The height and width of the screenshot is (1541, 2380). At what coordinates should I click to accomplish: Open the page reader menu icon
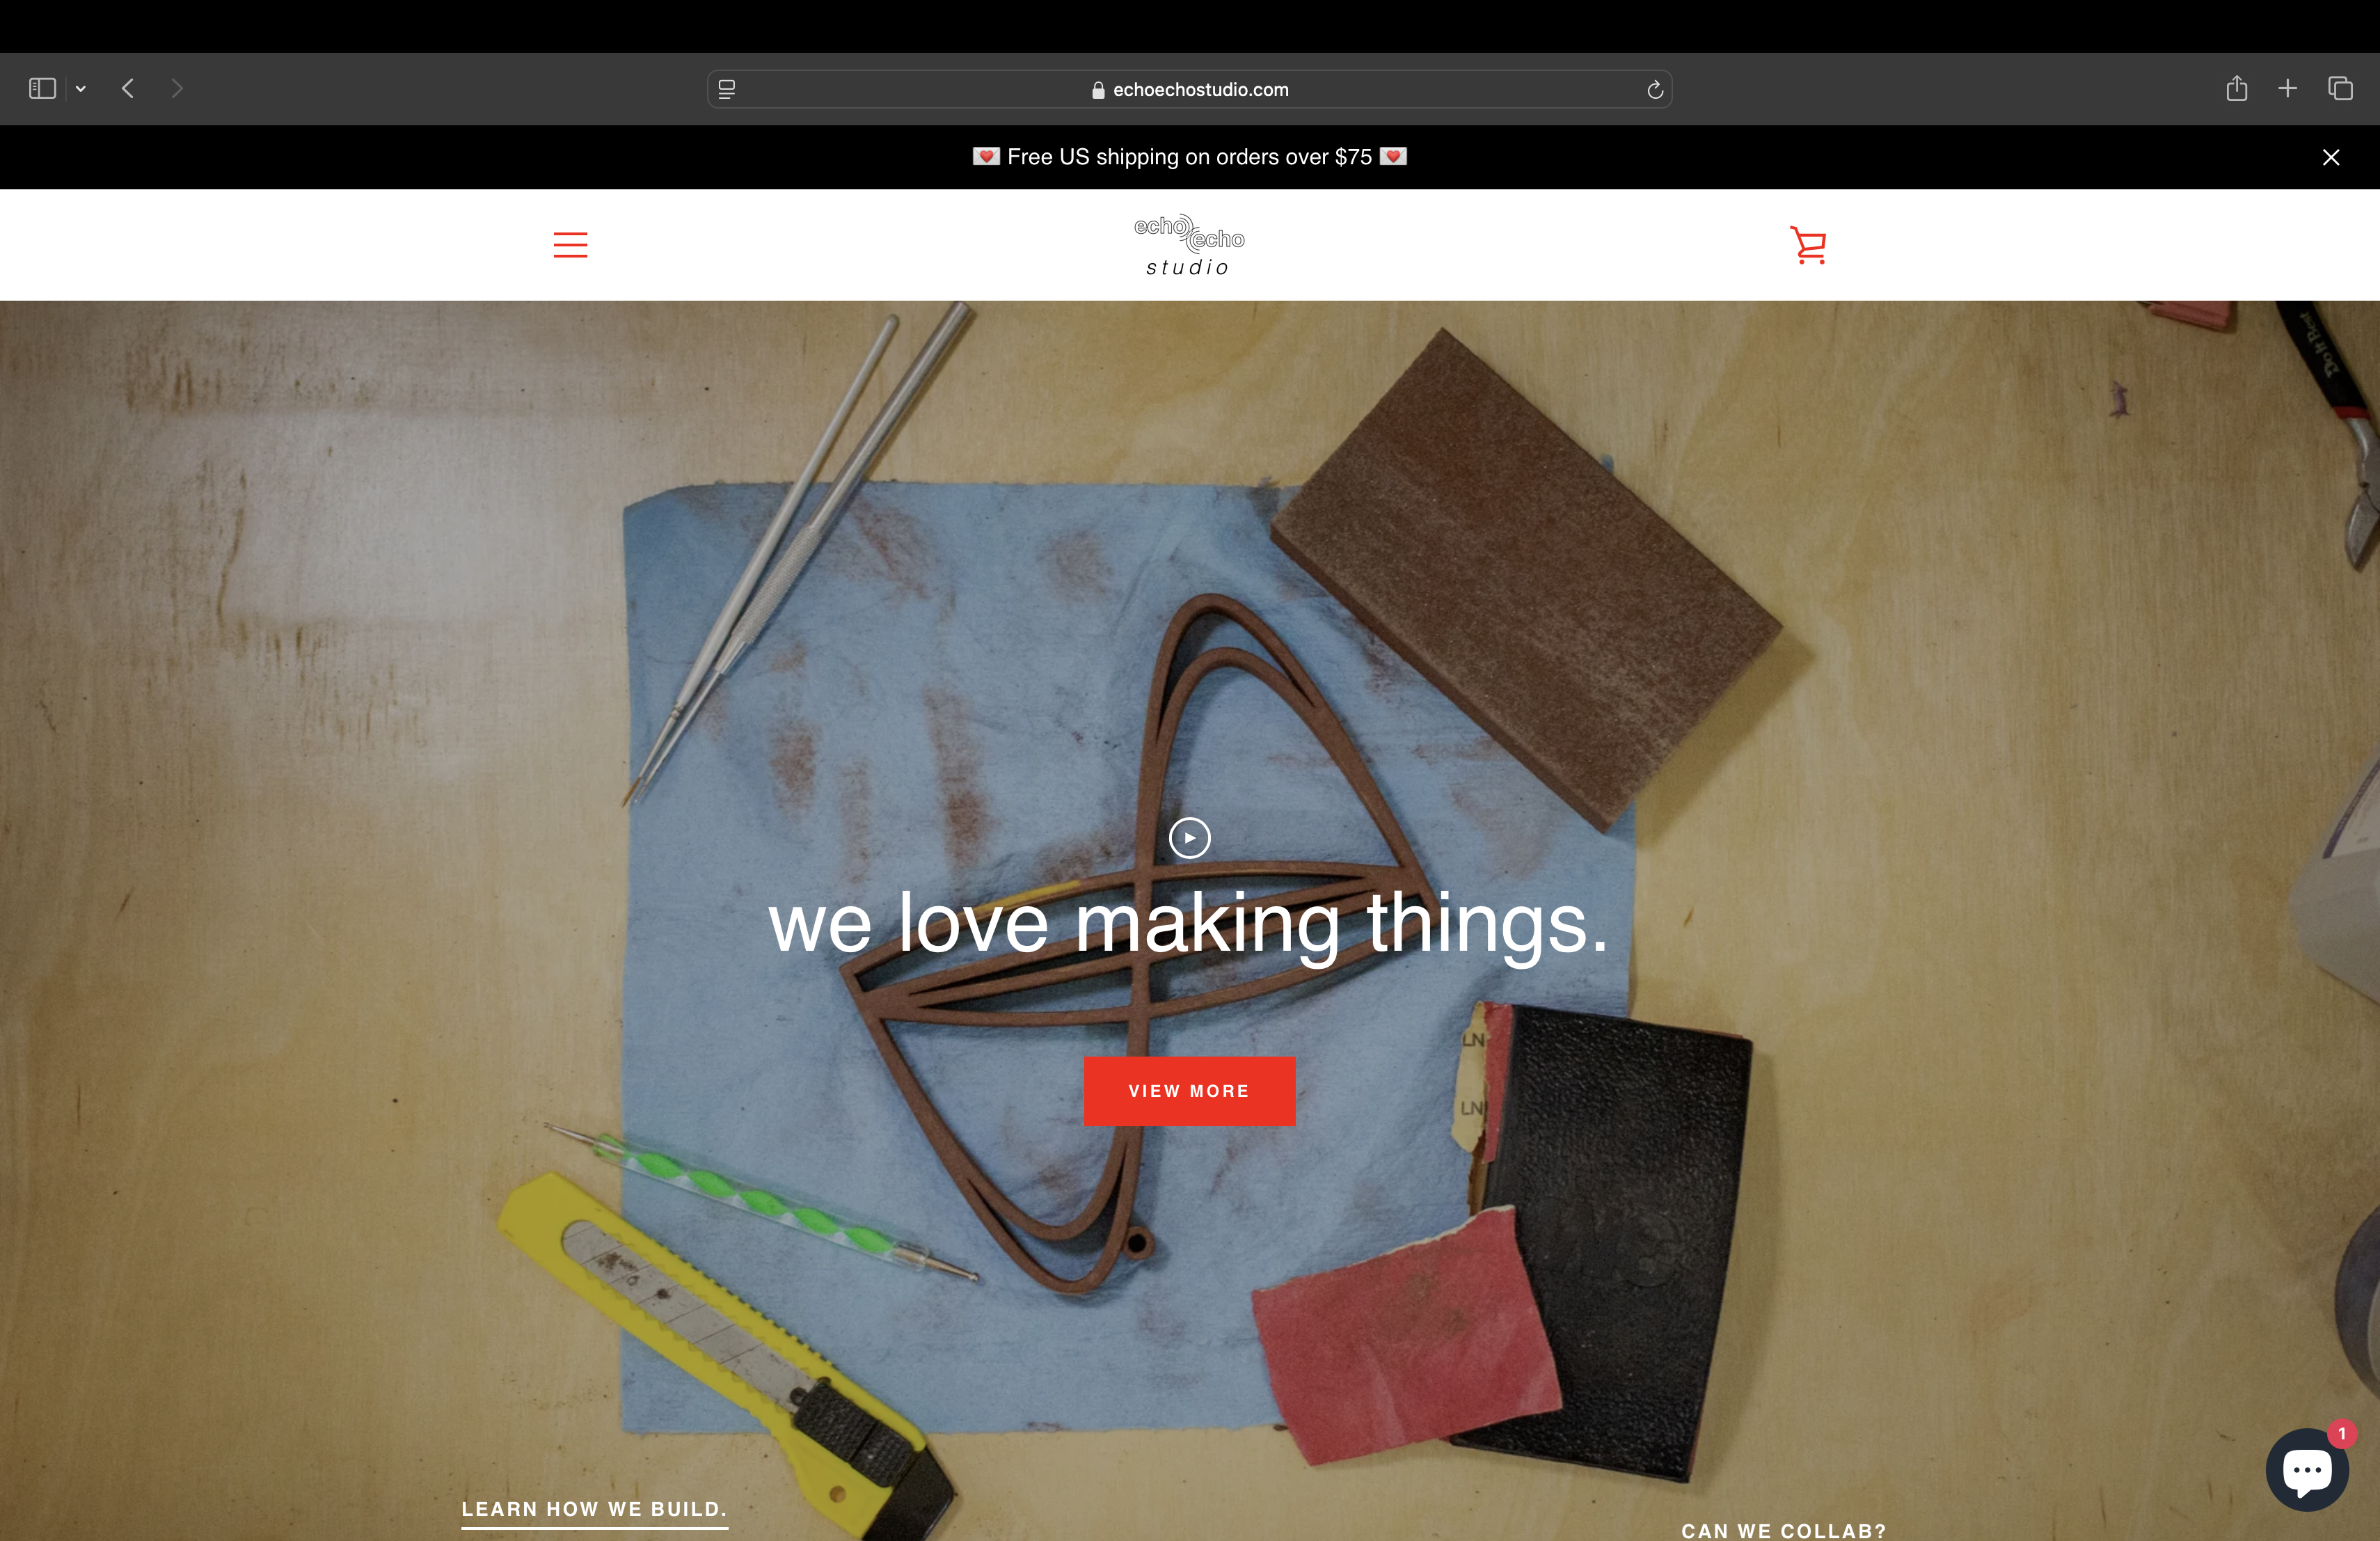727,89
